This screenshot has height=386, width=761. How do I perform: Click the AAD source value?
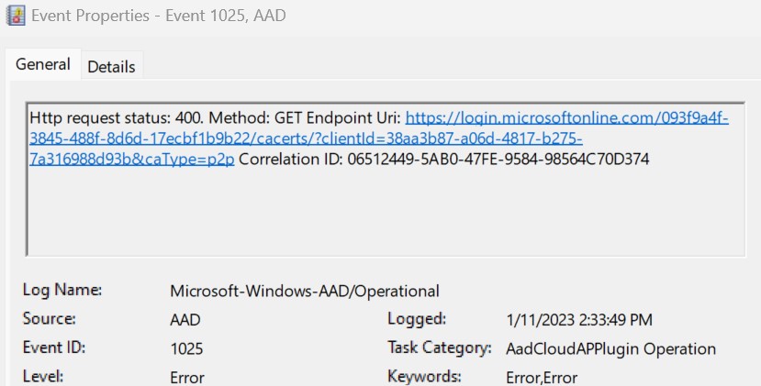(185, 320)
